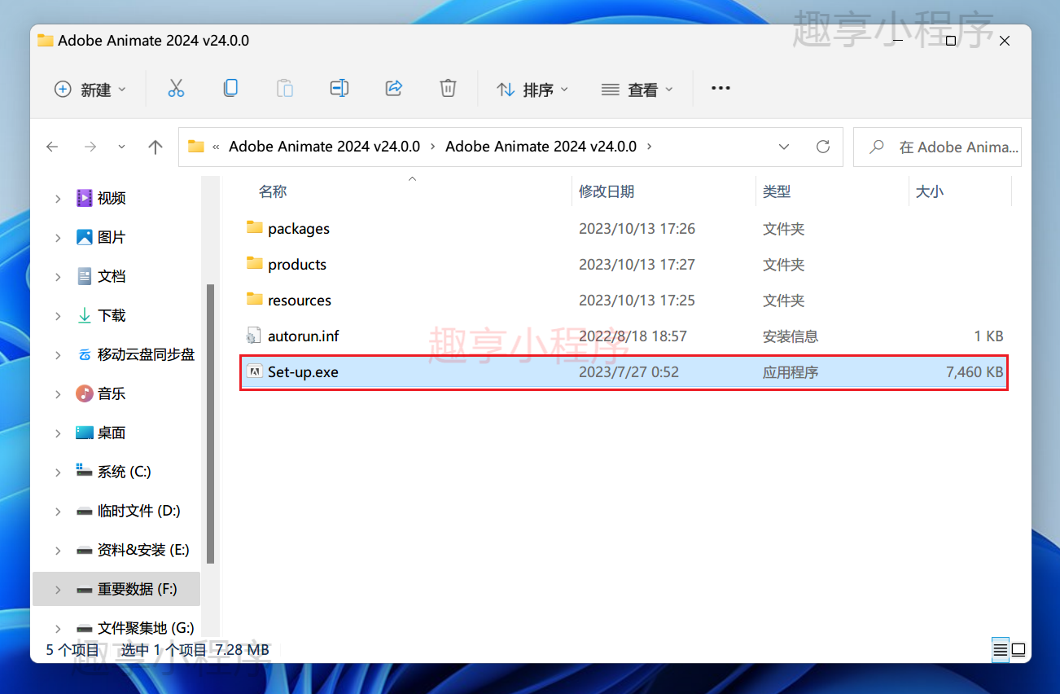Select 临时文件 (D:) drive
This screenshot has width=1060, height=694.
point(139,511)
